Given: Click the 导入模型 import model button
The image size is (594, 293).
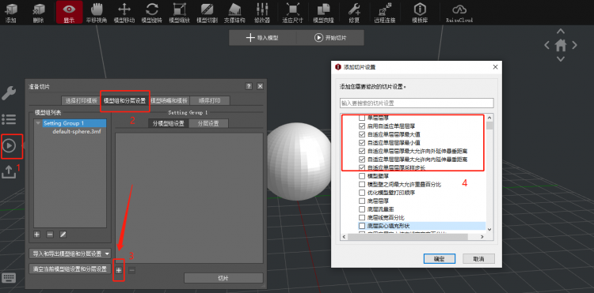Looking at the screenshot, I should tap(263, 38).
